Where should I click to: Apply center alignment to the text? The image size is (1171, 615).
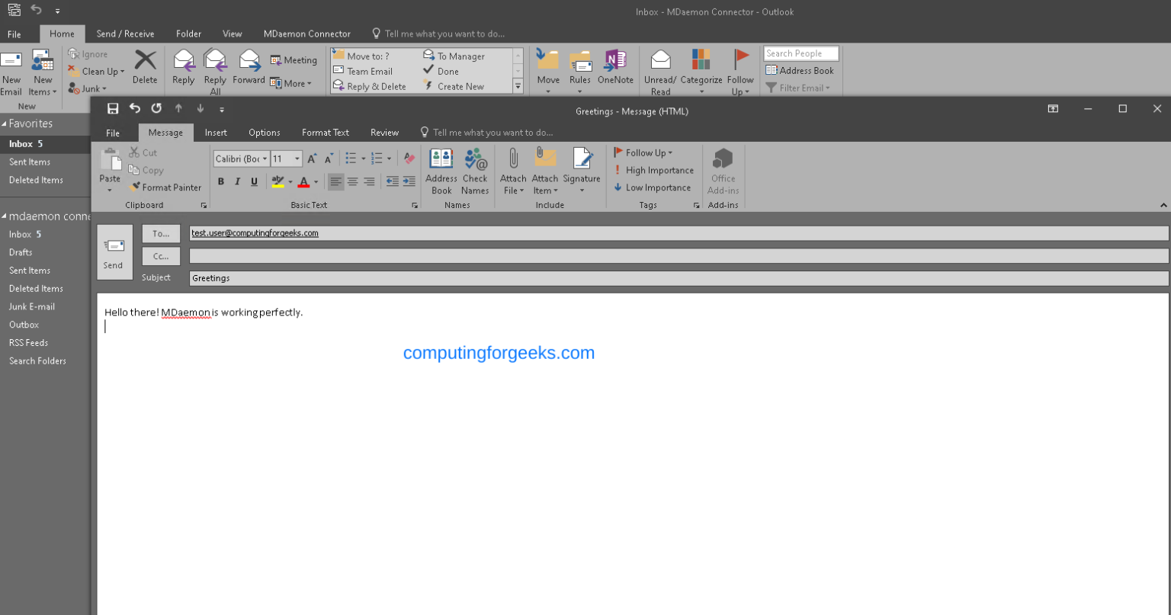click(352, 181)
